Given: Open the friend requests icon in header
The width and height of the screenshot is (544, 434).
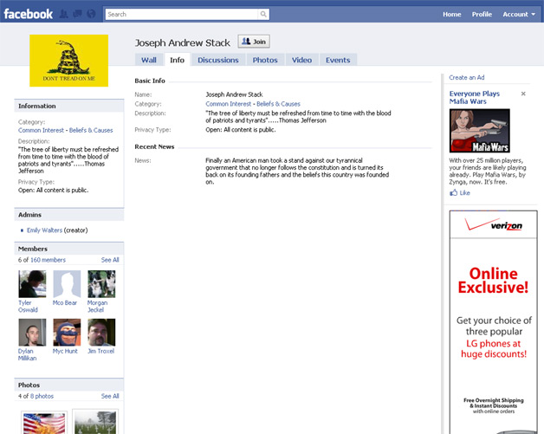Looking at the screenshot, I should [x=63, y=14].
